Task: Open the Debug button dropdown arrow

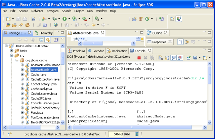Action: tap(59, 19)
